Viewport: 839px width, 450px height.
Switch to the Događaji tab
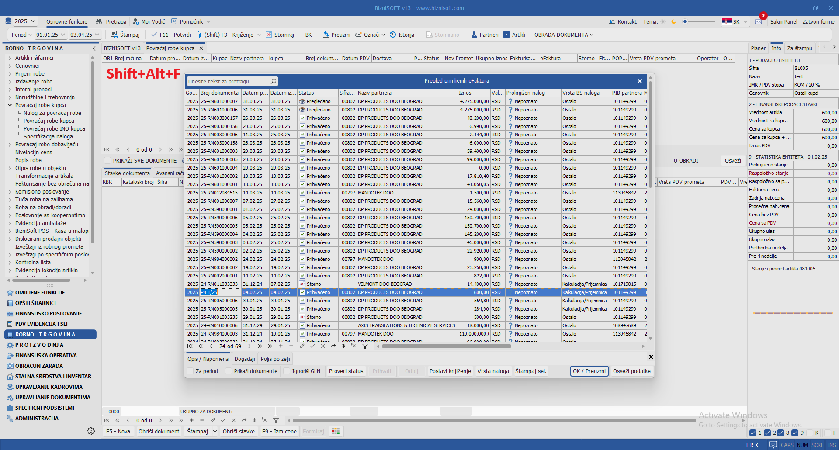245,359
